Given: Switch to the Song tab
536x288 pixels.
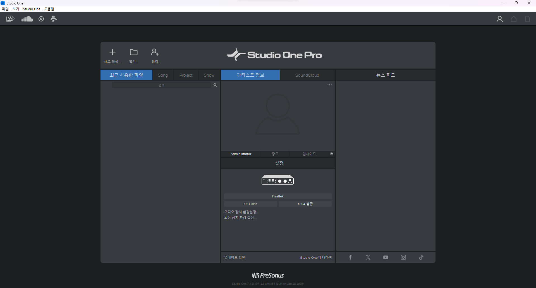Looking at the screenshot, I should pos(163,75).
